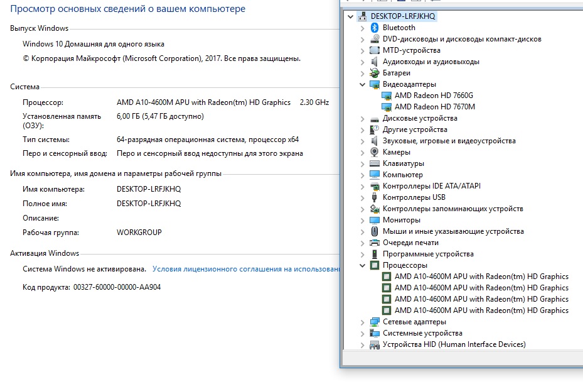The height and width of the screenshot is (384, 583).
Task: Collapse the Видеоадаптеры tree node
Action: (363, 84)
